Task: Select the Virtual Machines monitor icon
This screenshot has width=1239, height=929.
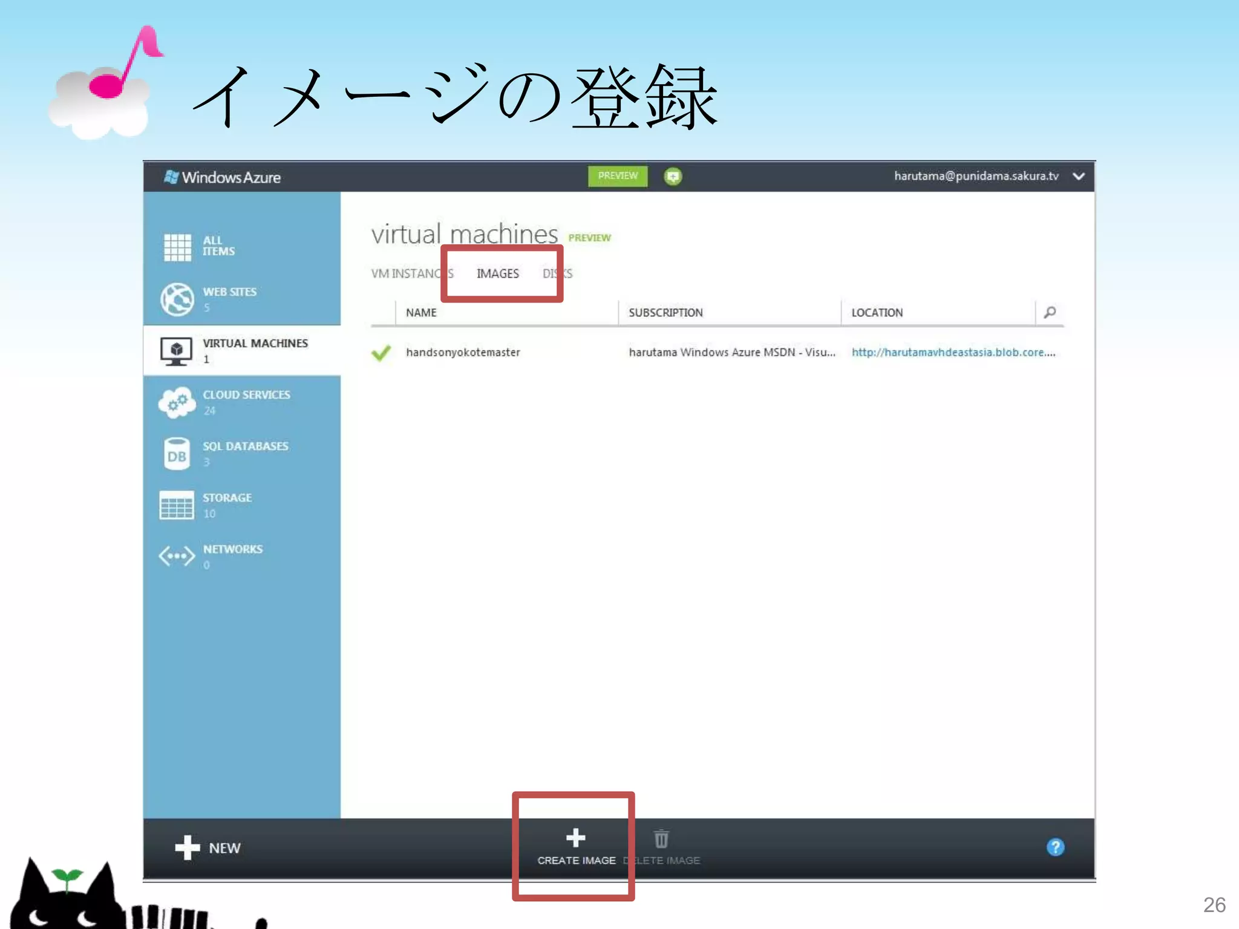Action: pyautogui.click(x=176, y=351)
